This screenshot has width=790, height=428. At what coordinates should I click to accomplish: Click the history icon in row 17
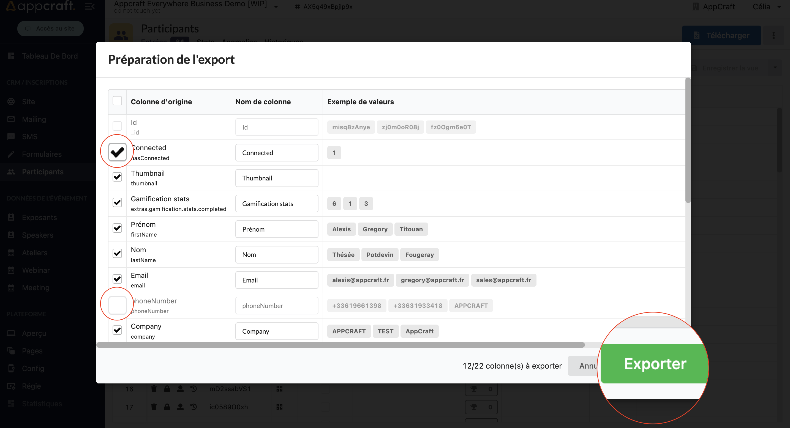(194, 407)
